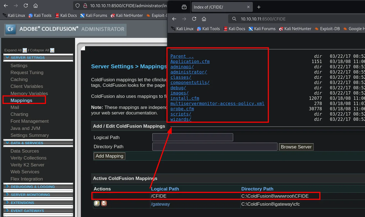Reload the ColdFusion Administrator page
Screen dimensions: 365x217
pos(26,6)
